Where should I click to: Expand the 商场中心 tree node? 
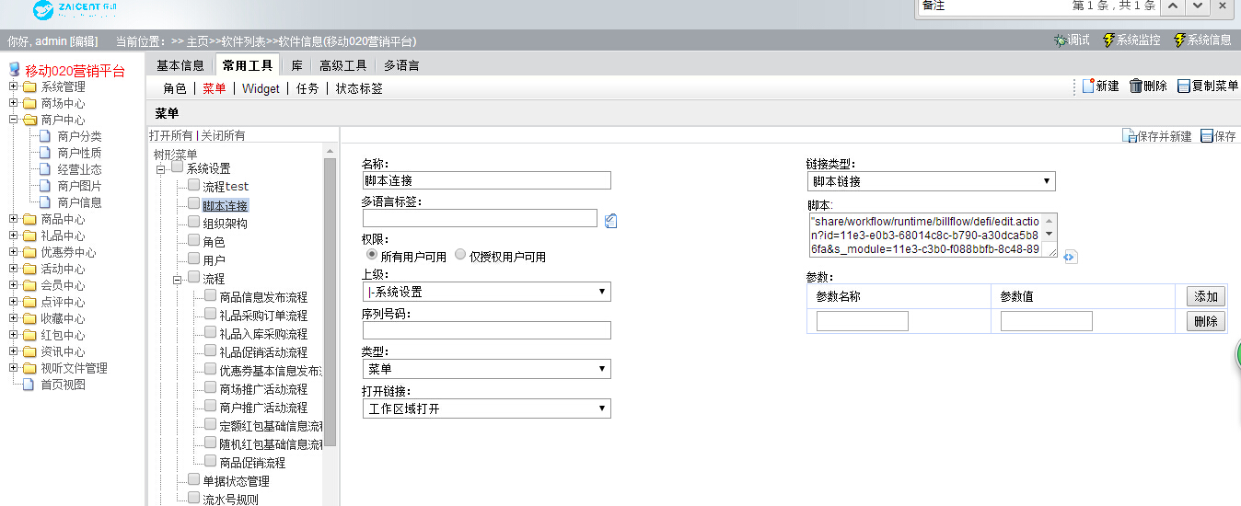point(14,103)
